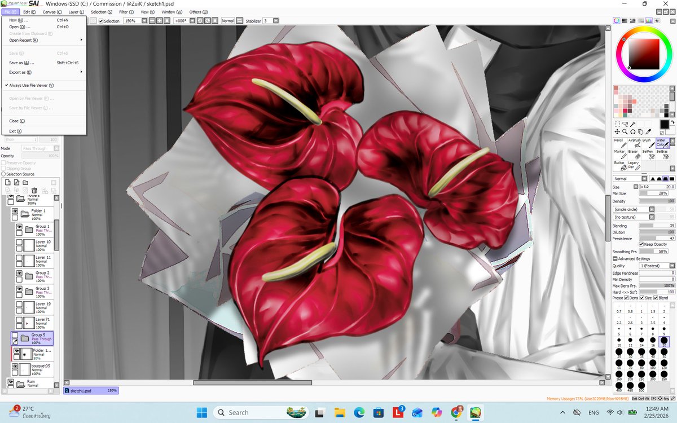Expand the Open Recent submenu
The height and width of the screenshot is (423, 677).
[x=44, y=40]
